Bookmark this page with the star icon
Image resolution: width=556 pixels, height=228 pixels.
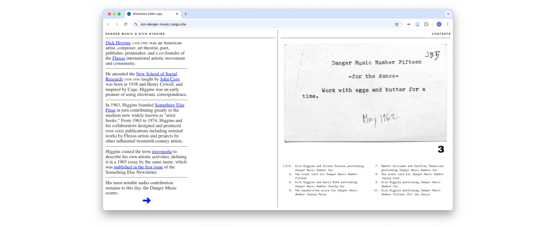click(396, 24)
